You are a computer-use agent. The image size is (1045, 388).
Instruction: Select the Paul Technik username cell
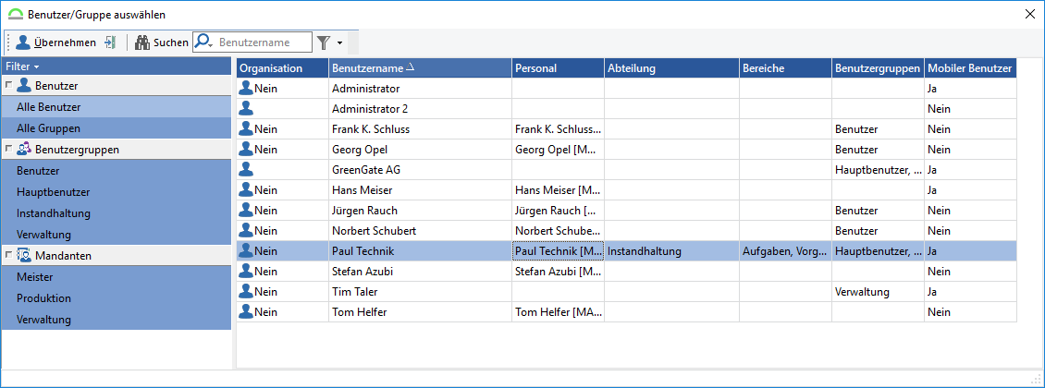pos(421,251)
